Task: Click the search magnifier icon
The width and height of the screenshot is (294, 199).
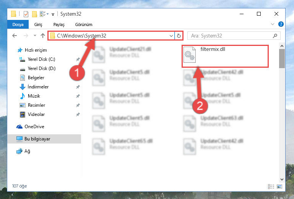Action: pos(275,36)
